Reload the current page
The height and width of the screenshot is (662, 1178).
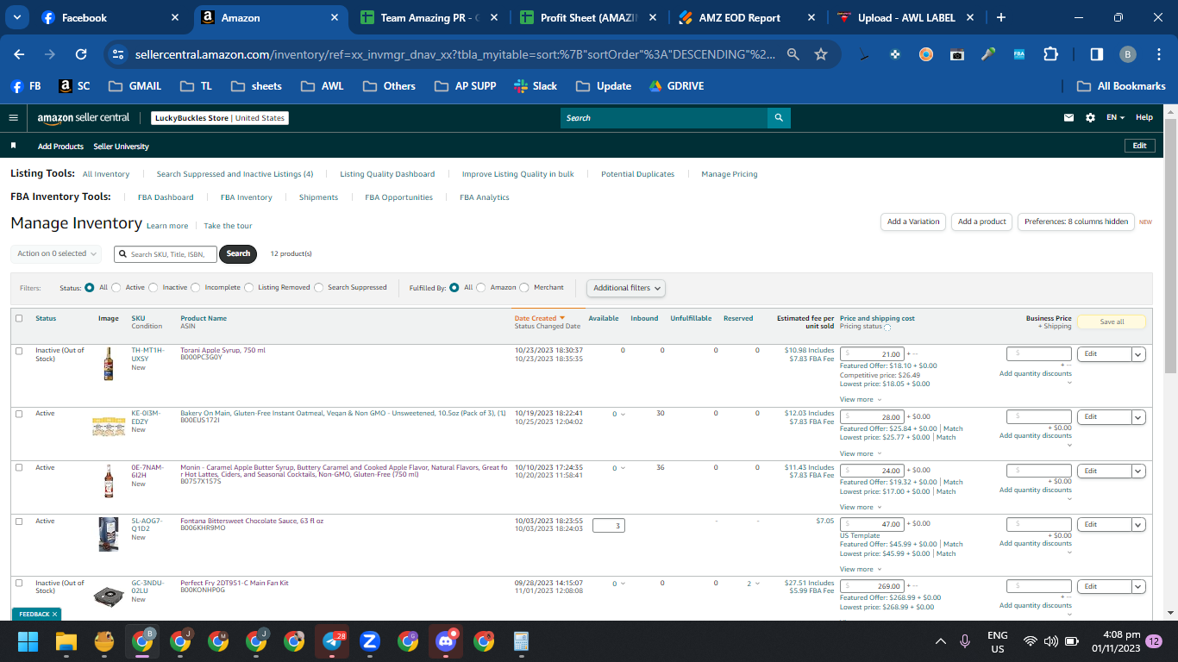(81, 54)
